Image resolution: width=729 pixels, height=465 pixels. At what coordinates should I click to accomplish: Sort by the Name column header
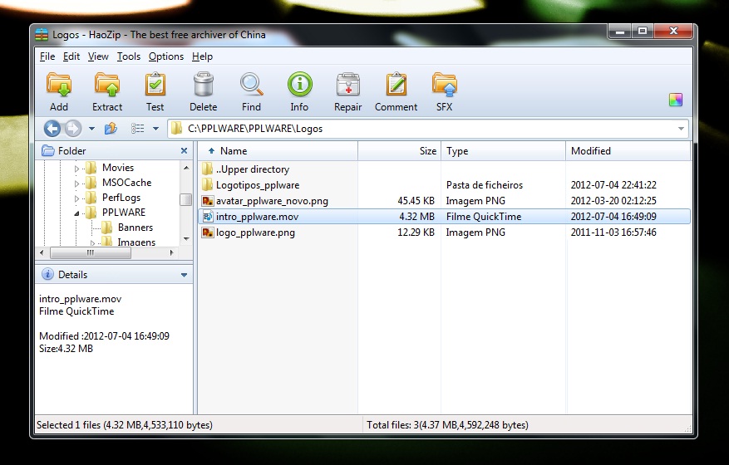click(x=278, y=151)
